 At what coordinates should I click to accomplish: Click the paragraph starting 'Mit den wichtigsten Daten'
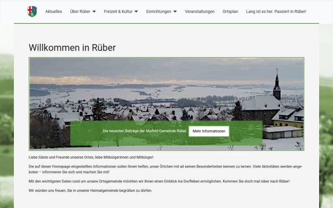pyautogui.click(x=159, y=181)
